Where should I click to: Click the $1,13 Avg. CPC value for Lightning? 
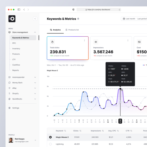[x=111, y=144]
